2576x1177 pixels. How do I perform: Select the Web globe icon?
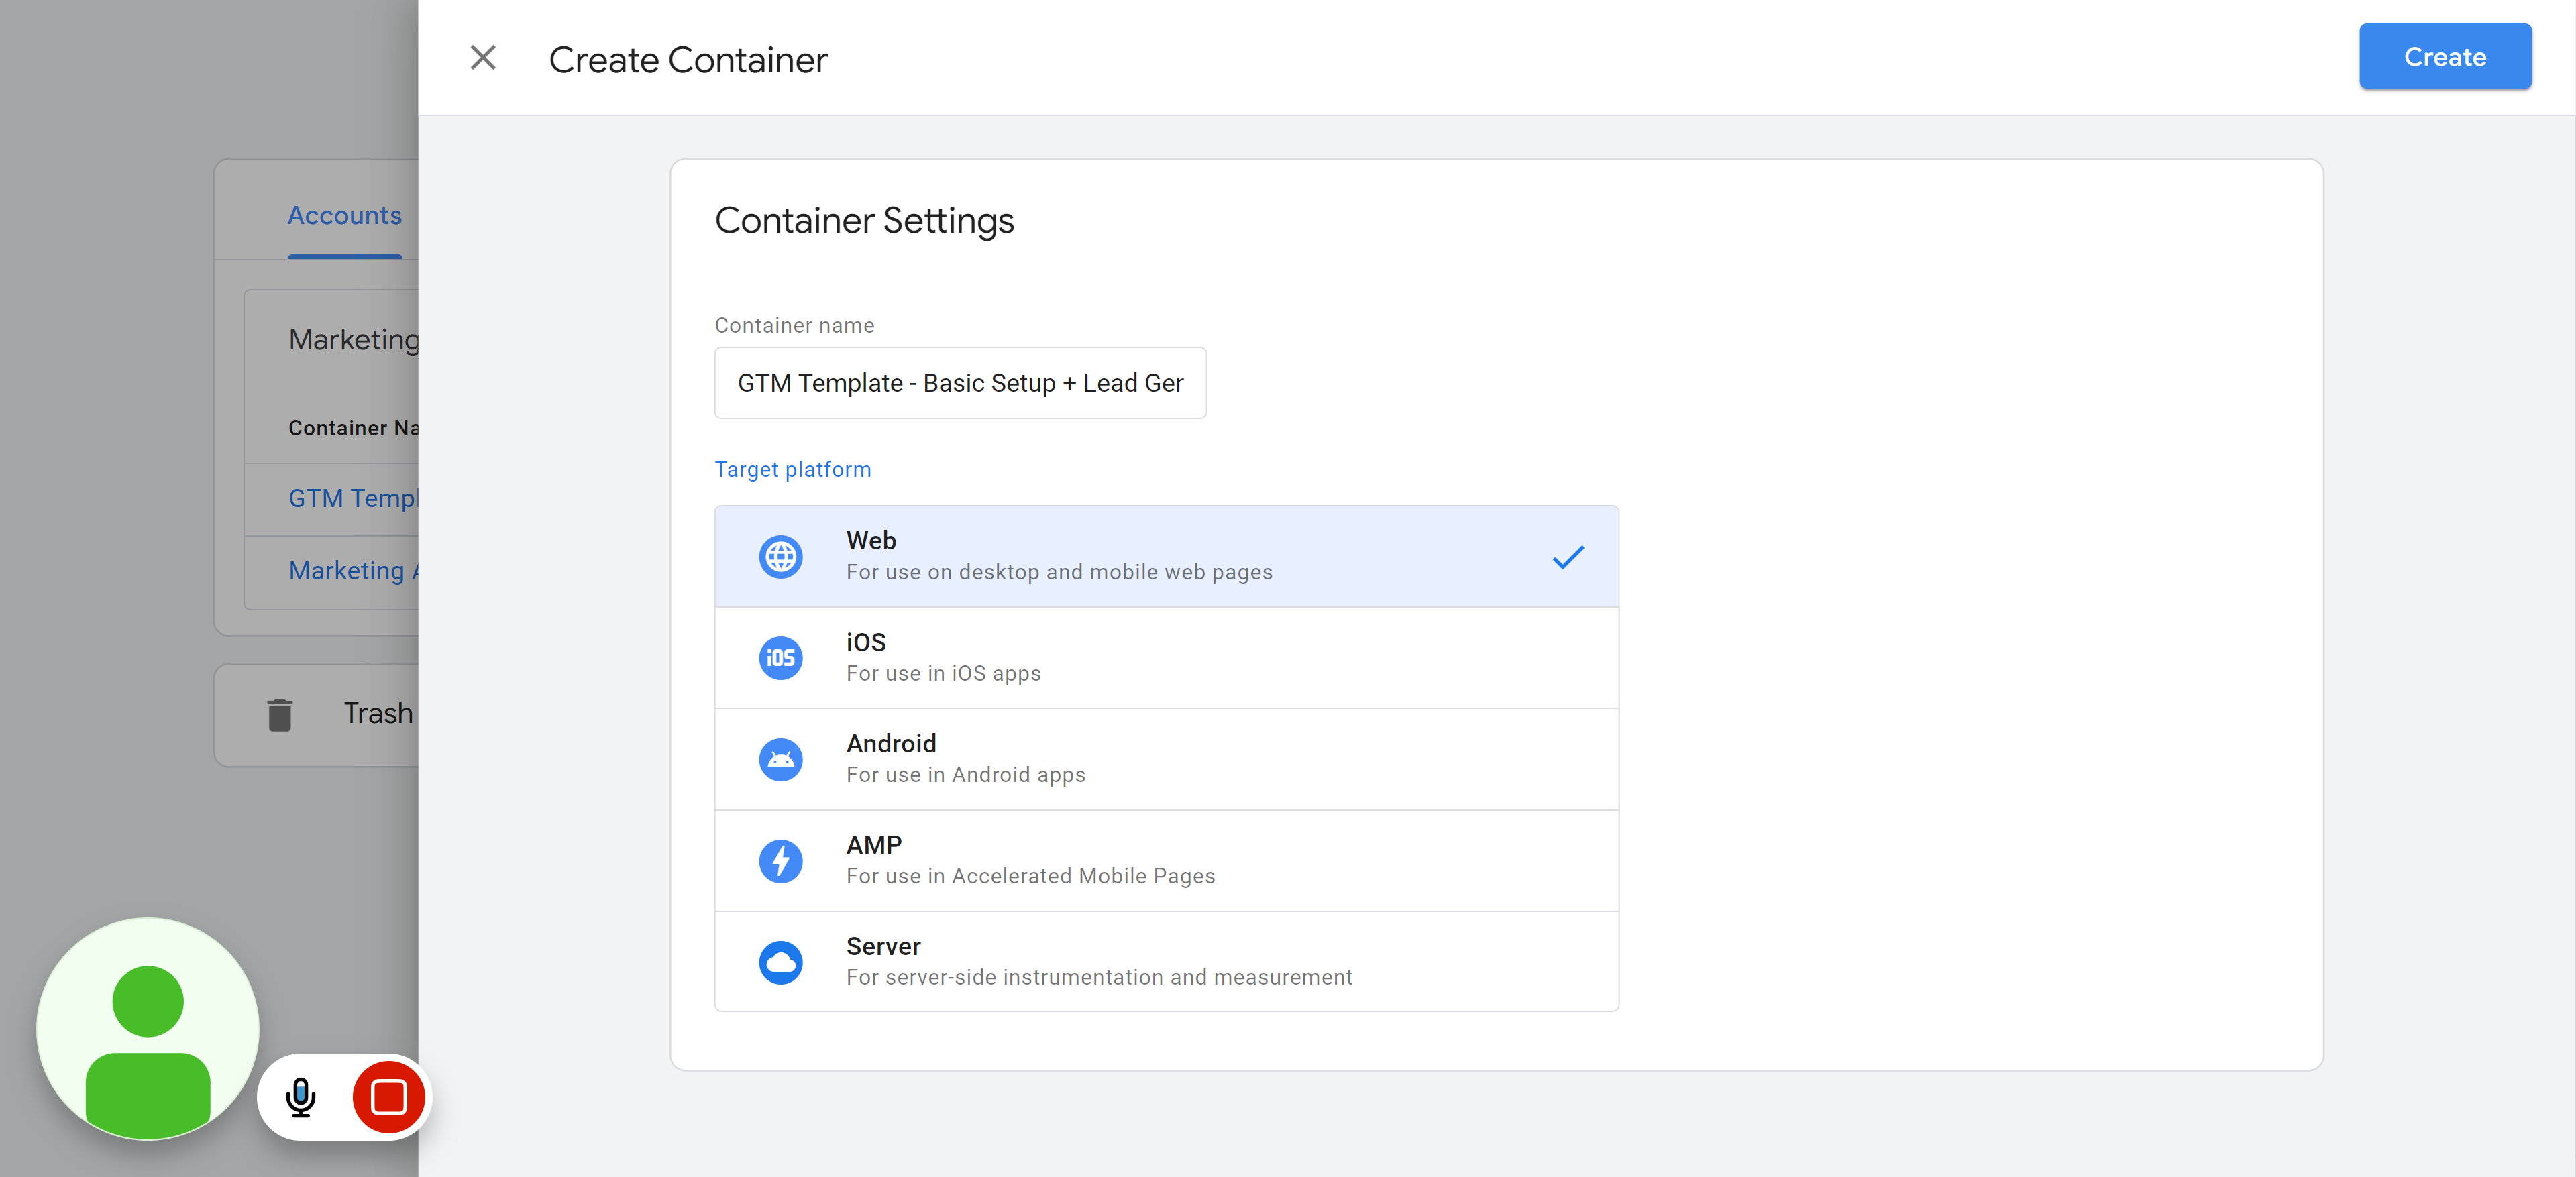pyautogui.click(x=780, y=557)
